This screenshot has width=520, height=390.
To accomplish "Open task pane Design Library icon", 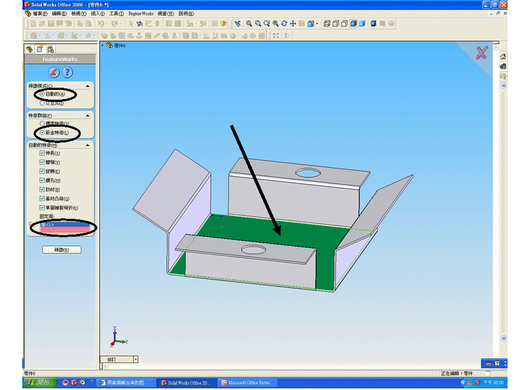I will (x=503, y=66).
